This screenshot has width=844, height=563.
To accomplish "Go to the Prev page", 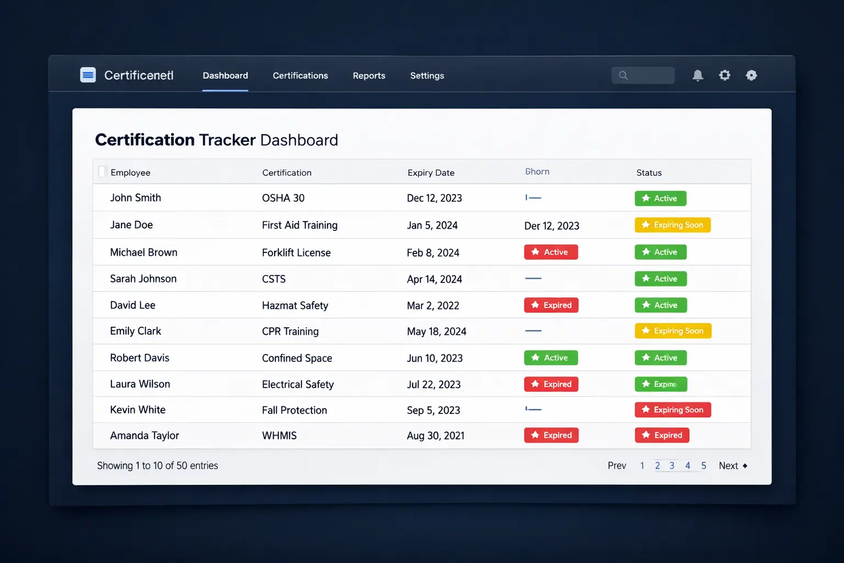I will click(617, 466).
